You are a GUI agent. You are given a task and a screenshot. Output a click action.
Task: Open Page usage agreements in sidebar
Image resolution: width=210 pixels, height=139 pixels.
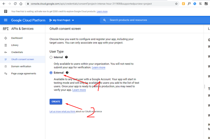pyautogui.click(x=24, y=73)
